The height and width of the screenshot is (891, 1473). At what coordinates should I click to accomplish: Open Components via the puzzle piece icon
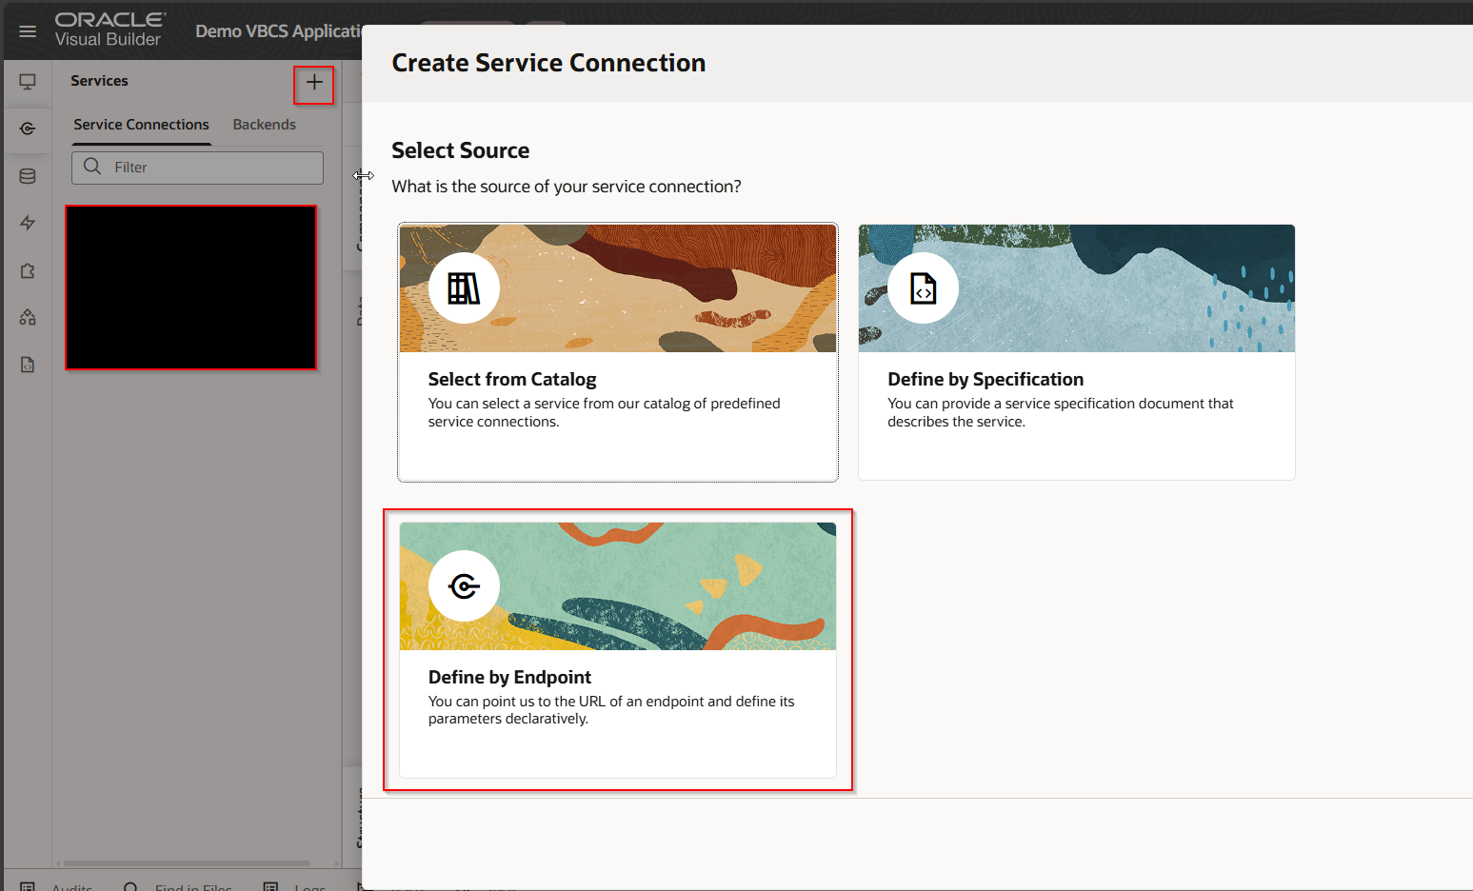28,271
